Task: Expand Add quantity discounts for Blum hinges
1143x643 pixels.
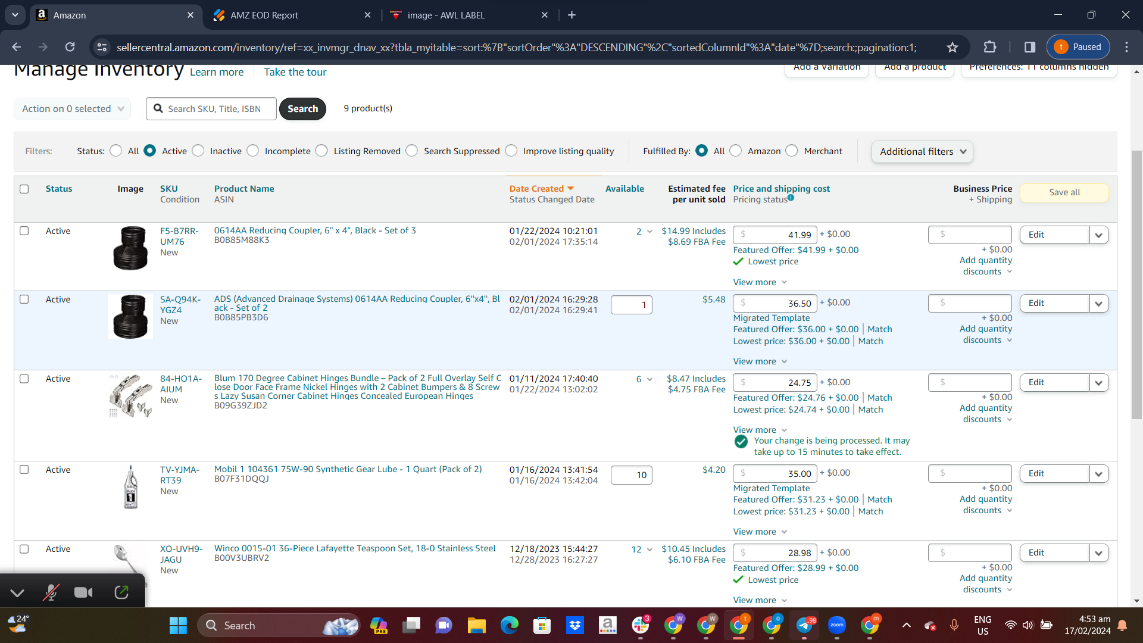Action: tap(986, 414)
